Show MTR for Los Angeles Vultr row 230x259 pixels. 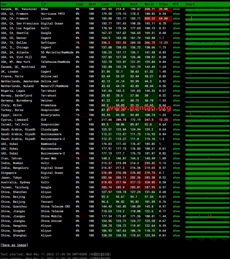pyautogui.click(x=177, y=28)
